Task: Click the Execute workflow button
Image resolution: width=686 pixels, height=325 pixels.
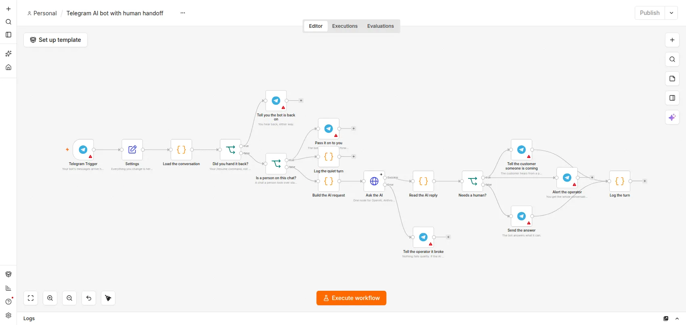Action: click(x=351, y=298)
